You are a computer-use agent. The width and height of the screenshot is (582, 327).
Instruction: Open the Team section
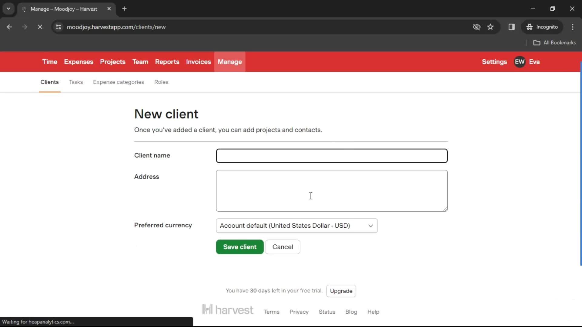point(140,61)
